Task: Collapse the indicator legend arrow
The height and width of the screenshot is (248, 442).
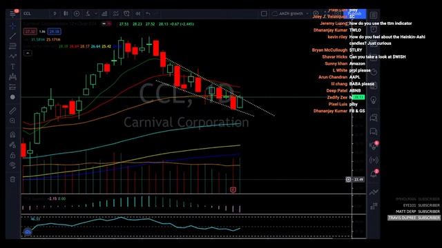Action: [x=28, y=53]
